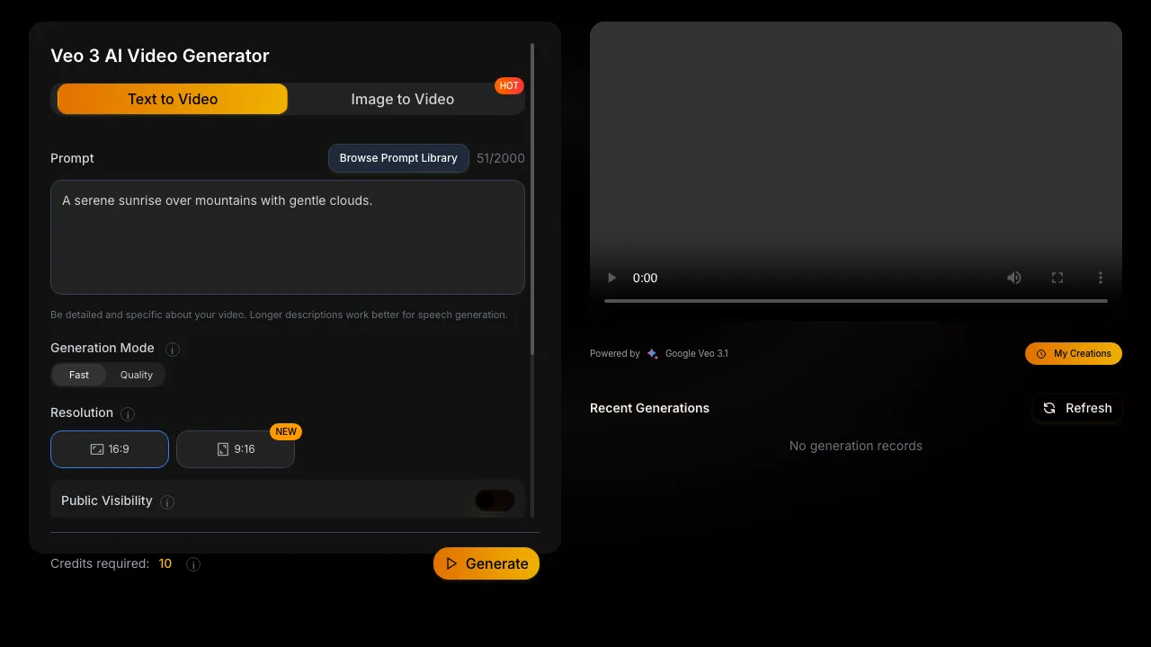Click inside the prompt text area
The image size is (1151, 647).
pos(288,236)
